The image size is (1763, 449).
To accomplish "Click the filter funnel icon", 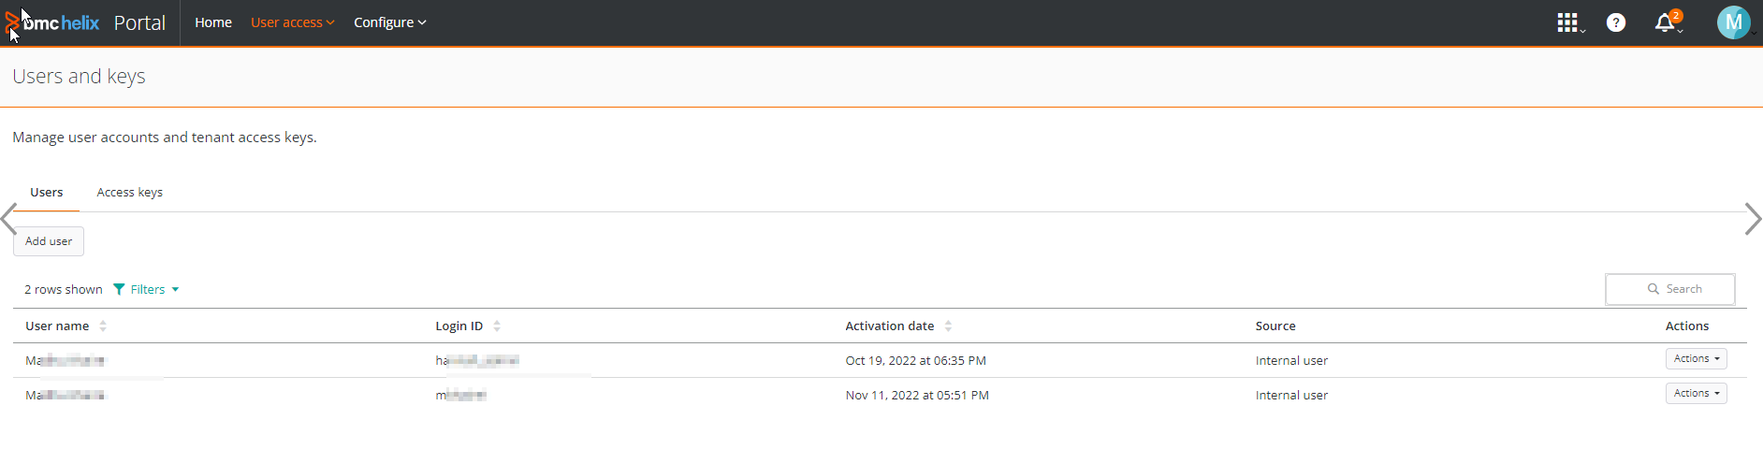I will [119, 289].
